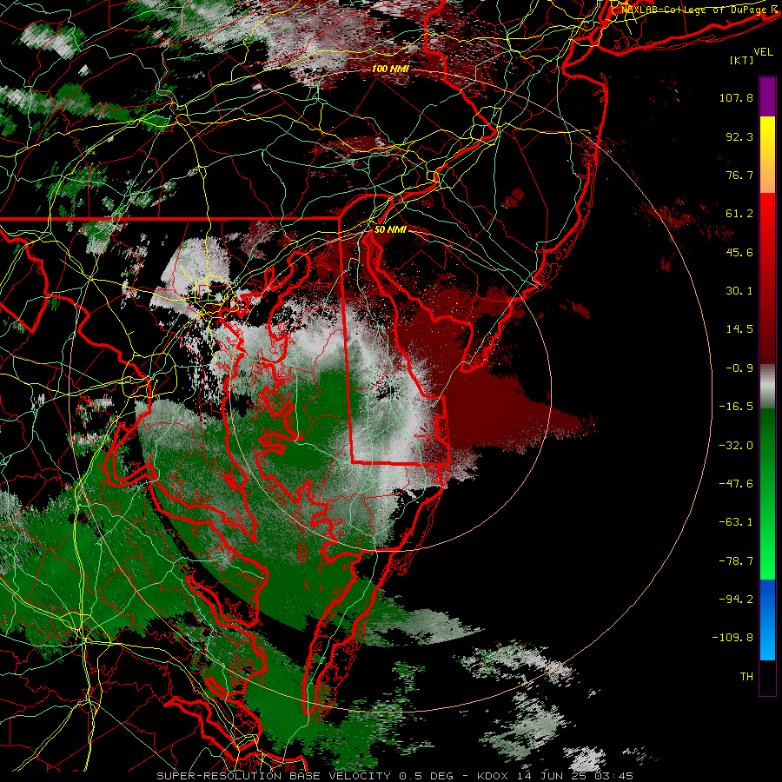
Task: Click the purple segment of the color bar
Action: pos(767,97)
